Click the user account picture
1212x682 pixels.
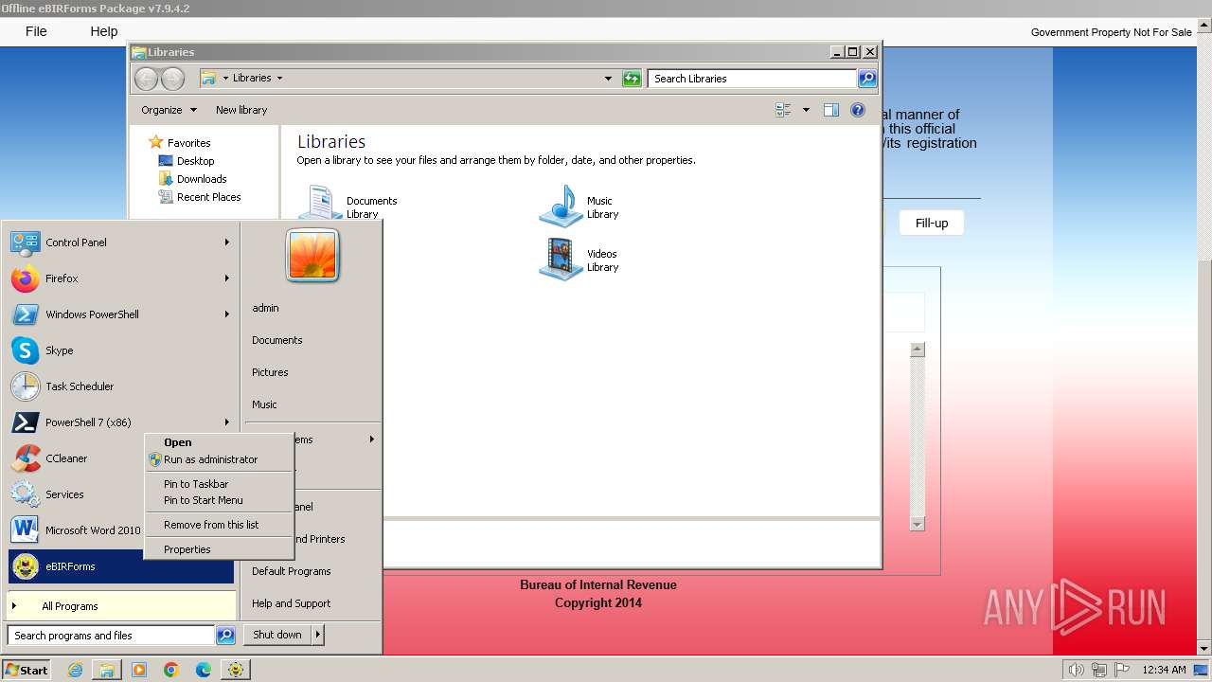312,256
